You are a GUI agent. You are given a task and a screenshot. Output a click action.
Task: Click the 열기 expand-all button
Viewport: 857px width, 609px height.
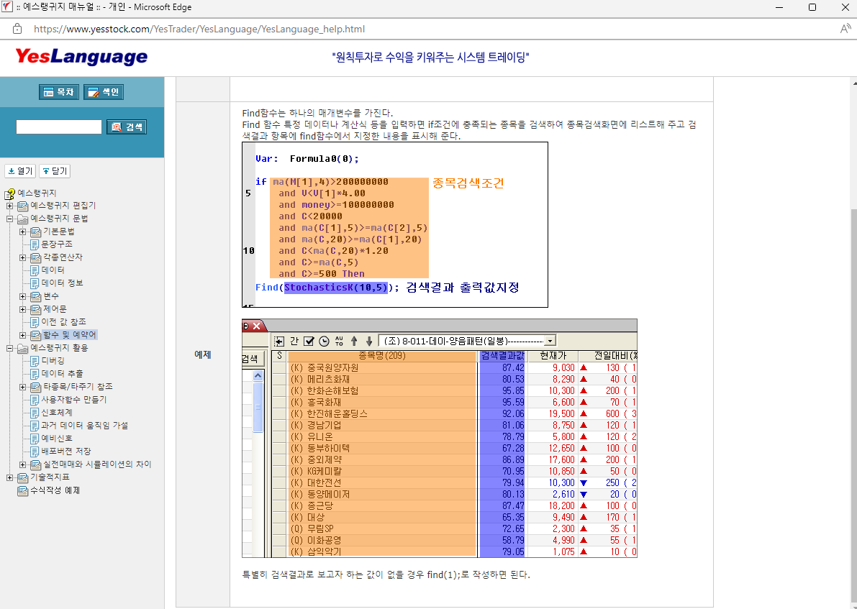coord(19,171)
